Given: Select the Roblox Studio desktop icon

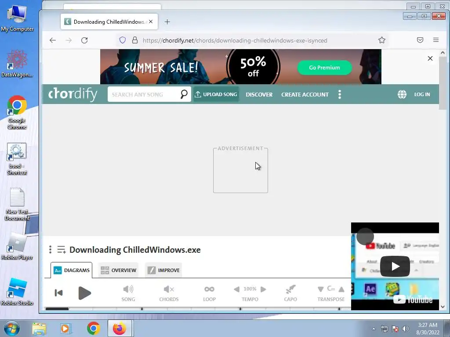Looking at the screenshot, I should click(17, 291).
